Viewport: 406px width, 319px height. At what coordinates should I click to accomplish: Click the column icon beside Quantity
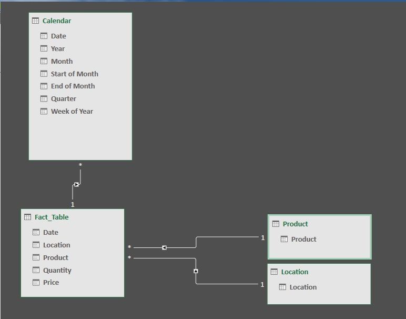click(x=36, y=270)
